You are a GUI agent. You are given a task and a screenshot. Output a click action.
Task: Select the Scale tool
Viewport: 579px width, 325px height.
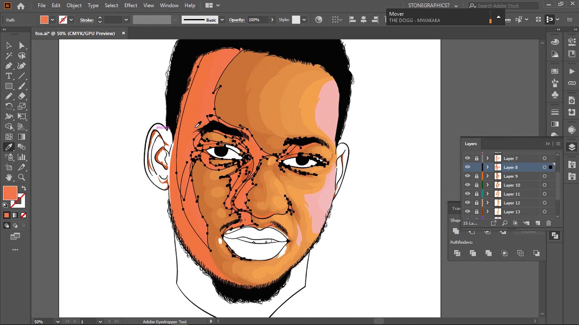click(x=22, y=107)
